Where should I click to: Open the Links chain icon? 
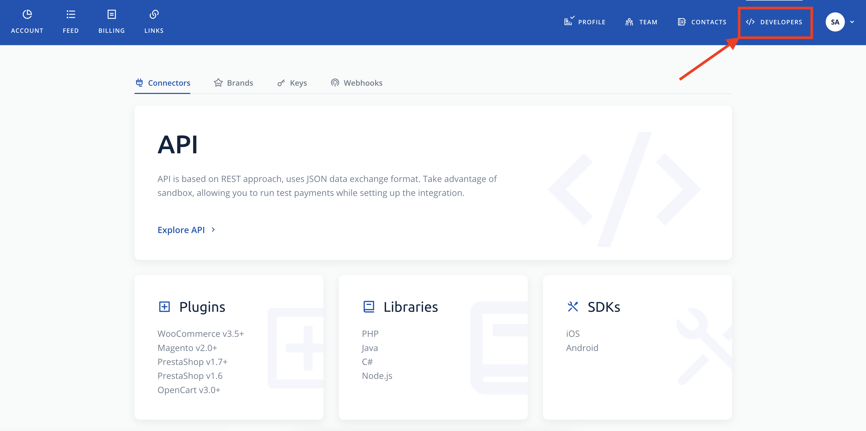pyautogui.click(x=154, y=14)
